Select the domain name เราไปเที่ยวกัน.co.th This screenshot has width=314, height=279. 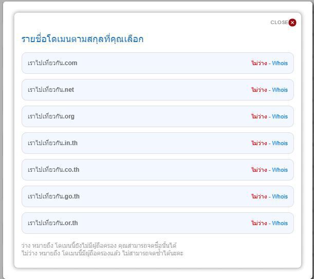(53, 170)
